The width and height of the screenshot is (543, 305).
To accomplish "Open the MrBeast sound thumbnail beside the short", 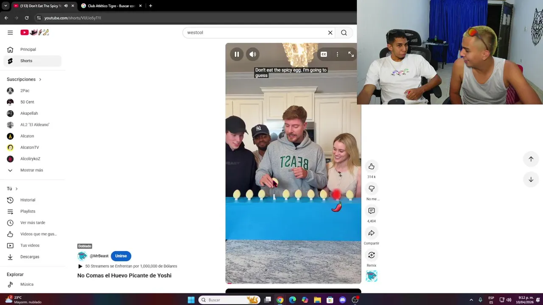I will 371,276.
